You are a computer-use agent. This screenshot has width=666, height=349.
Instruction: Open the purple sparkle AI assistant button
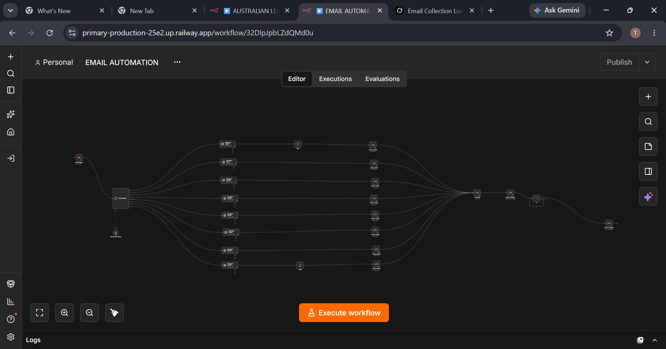point(648,196)
